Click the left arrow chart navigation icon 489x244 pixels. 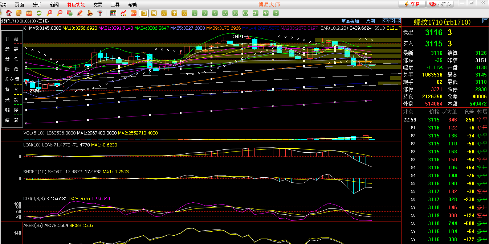386,21
